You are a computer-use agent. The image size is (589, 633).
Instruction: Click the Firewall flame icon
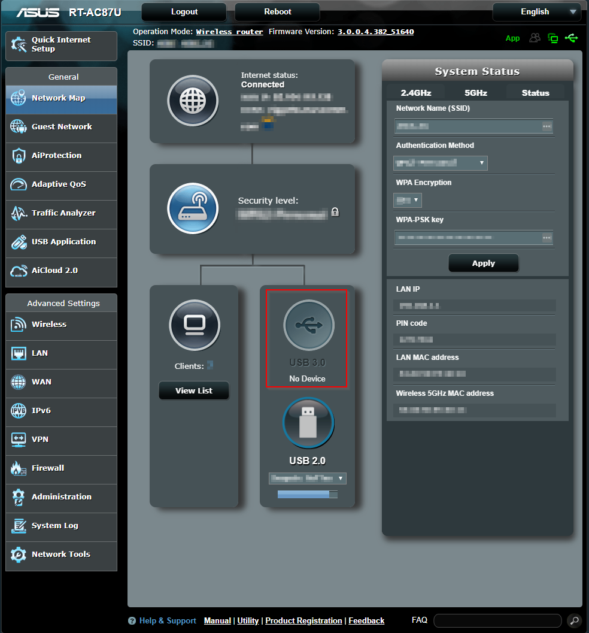[19, 468]
